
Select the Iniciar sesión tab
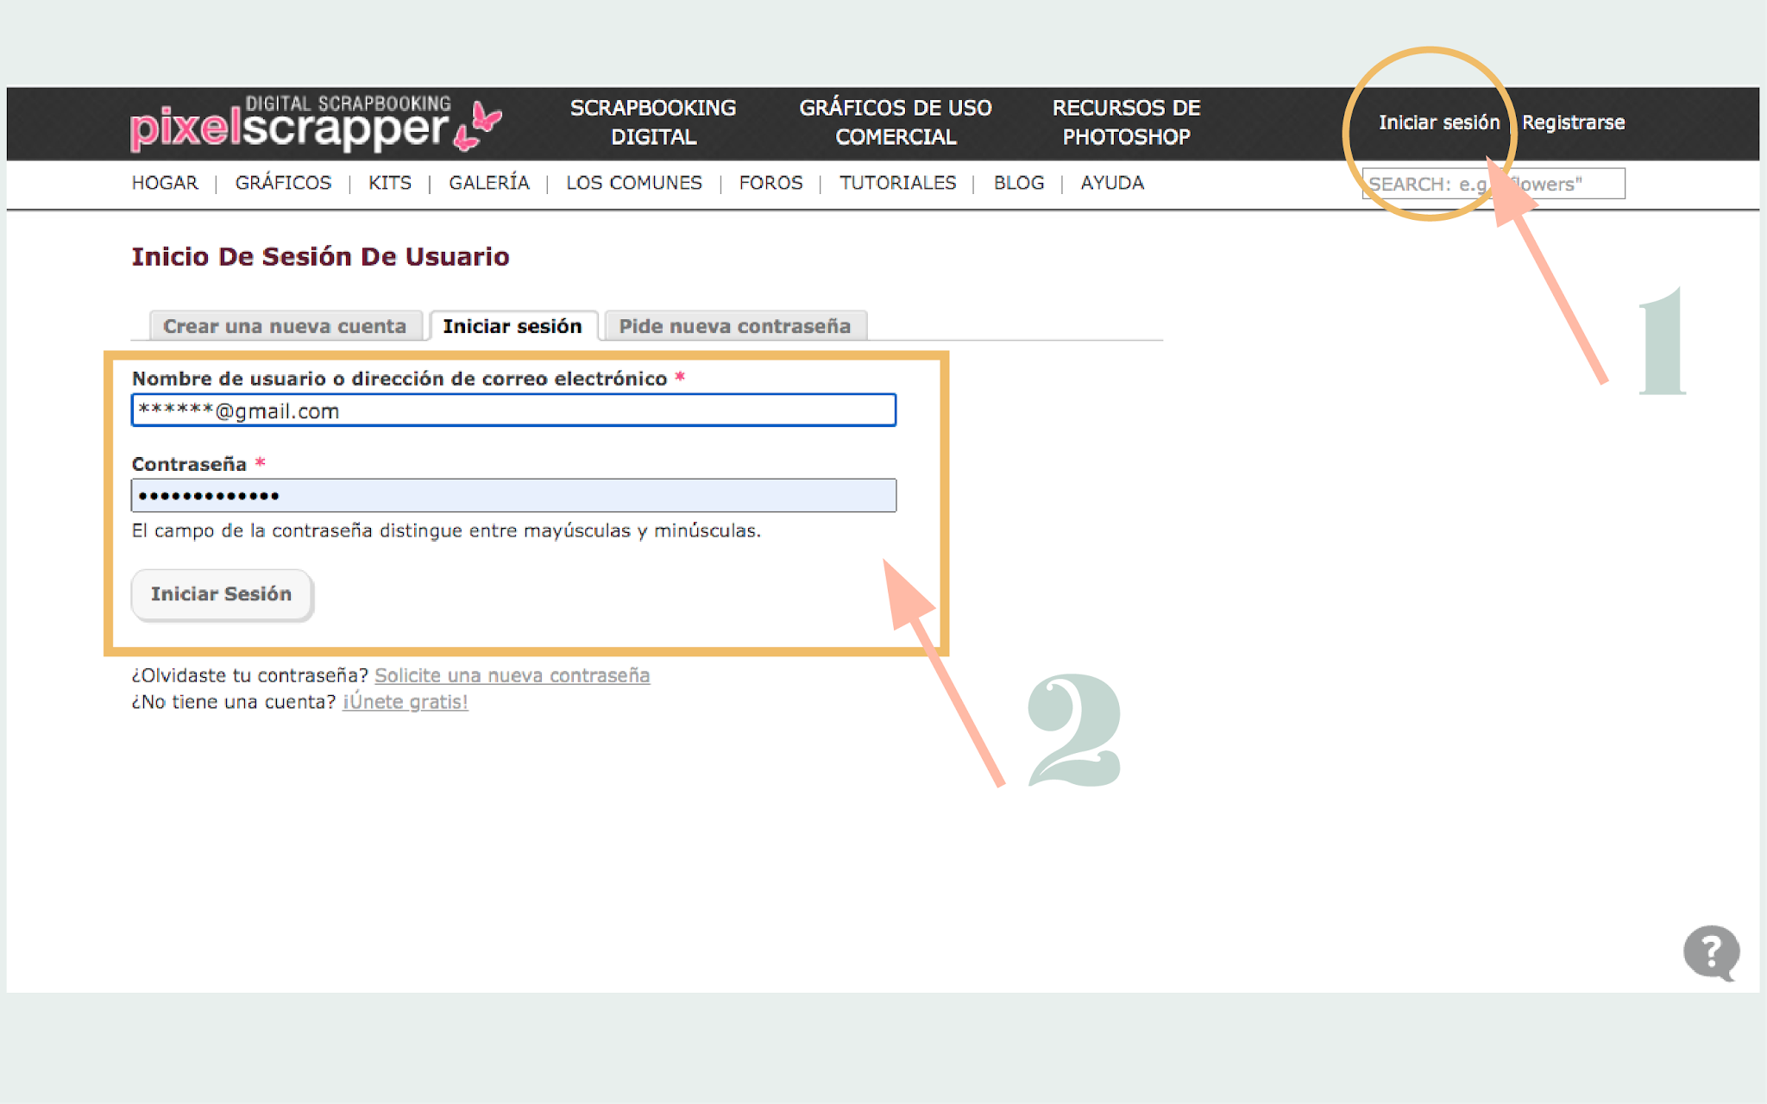point(512,326)
